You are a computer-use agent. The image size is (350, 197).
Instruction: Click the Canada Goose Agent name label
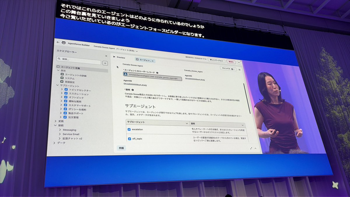click(133, 65)
